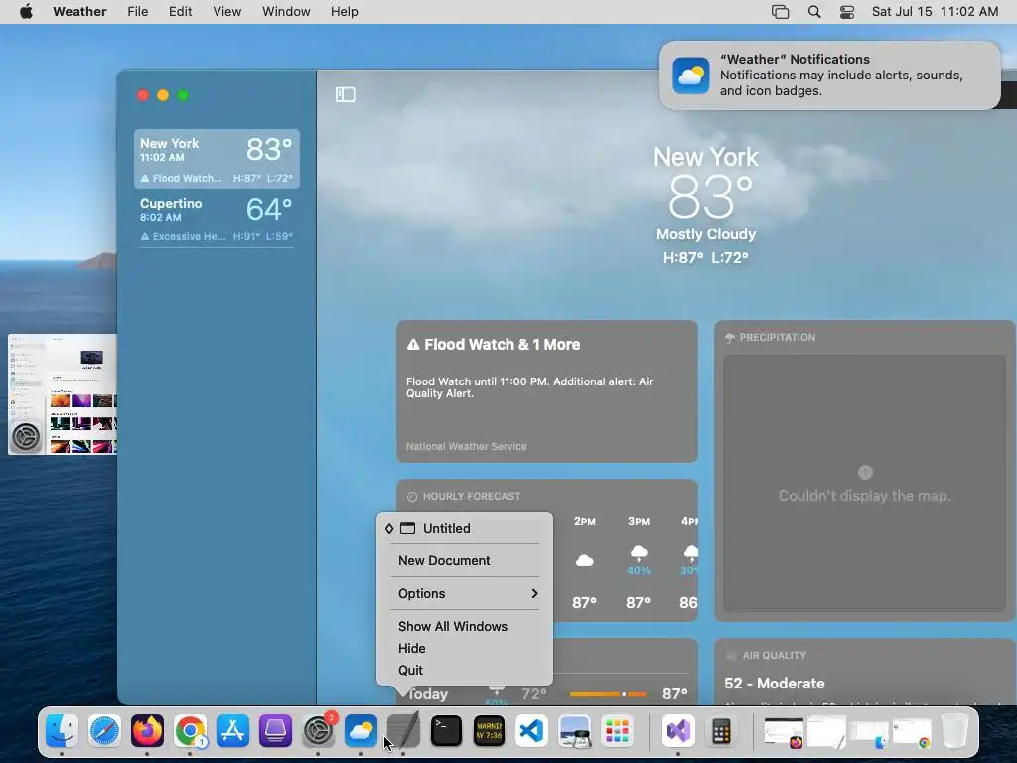Choose Hide in the Dock menu

point(465,648)
